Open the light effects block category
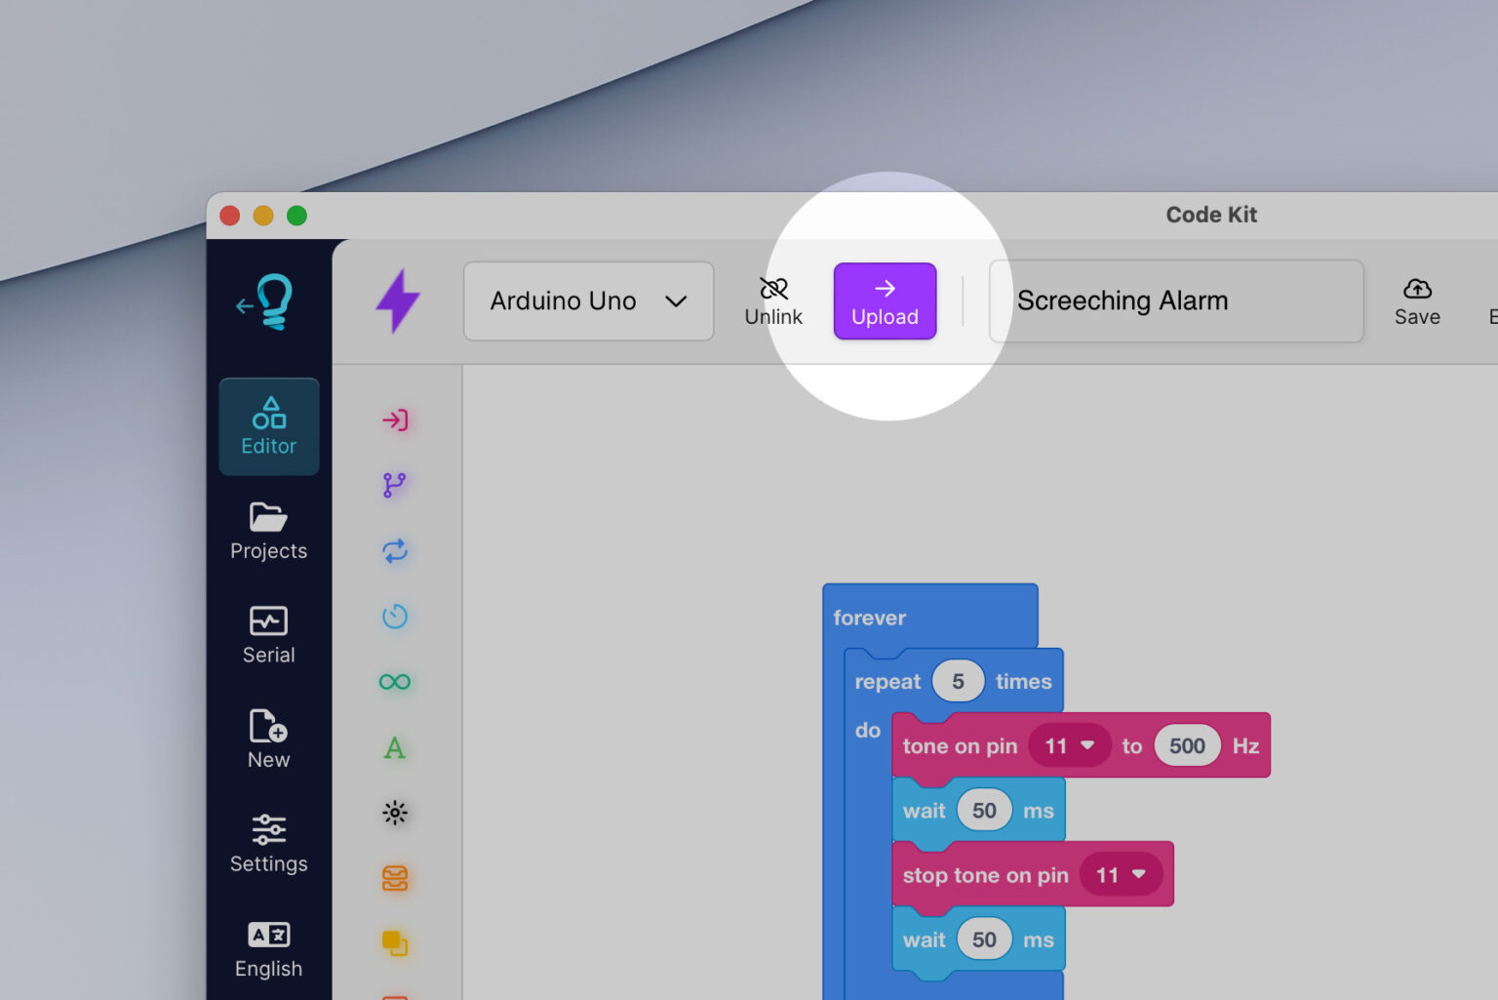Image resolution: width=1498 pixels, height=1000 pixels. pos(395,812)
